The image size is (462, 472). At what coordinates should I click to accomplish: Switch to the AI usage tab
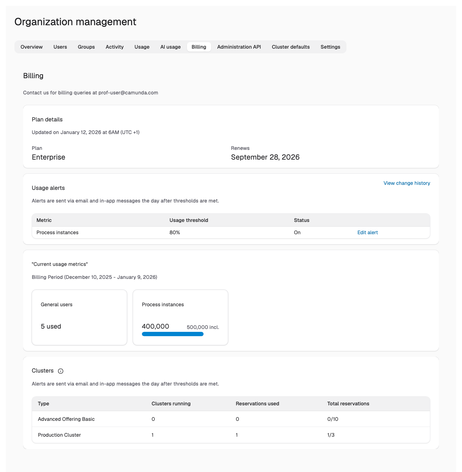(x=170, y=47)
